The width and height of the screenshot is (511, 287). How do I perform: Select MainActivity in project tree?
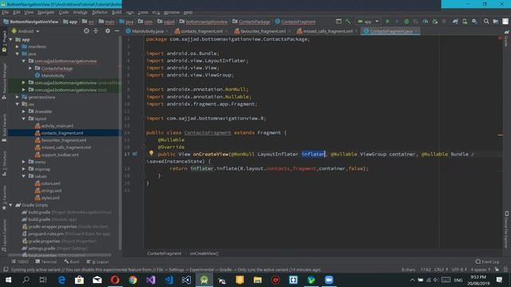tap(53, 76)
